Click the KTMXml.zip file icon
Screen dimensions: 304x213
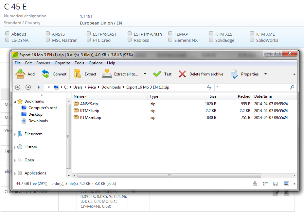[x=76, y=117]
